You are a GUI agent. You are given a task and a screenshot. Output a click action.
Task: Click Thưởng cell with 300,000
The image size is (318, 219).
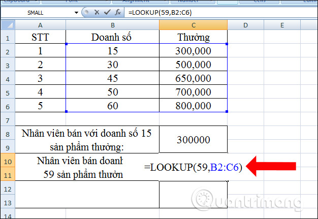point(193,50)
